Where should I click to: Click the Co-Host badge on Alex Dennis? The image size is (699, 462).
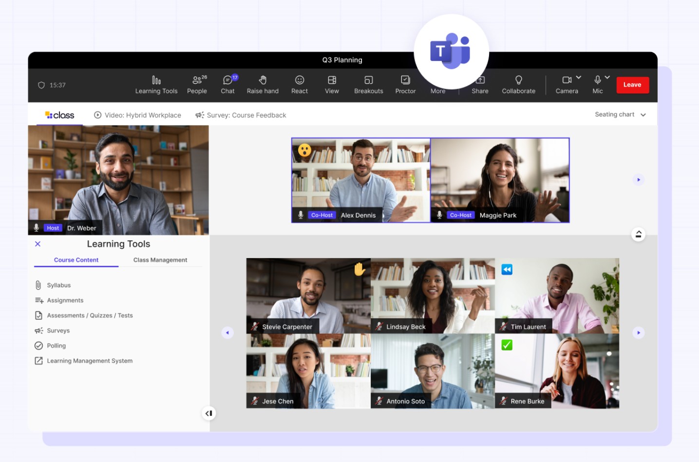pyautogui.click(x=322, y=215)
